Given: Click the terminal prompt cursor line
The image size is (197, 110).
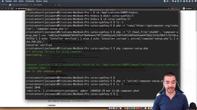Looking at the screenshot, I should (72, 94).
